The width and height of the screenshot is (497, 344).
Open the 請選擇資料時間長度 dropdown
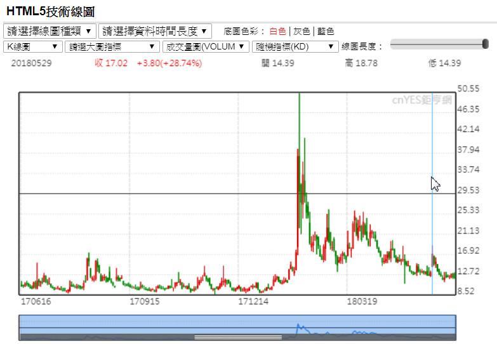coord(155,31)
